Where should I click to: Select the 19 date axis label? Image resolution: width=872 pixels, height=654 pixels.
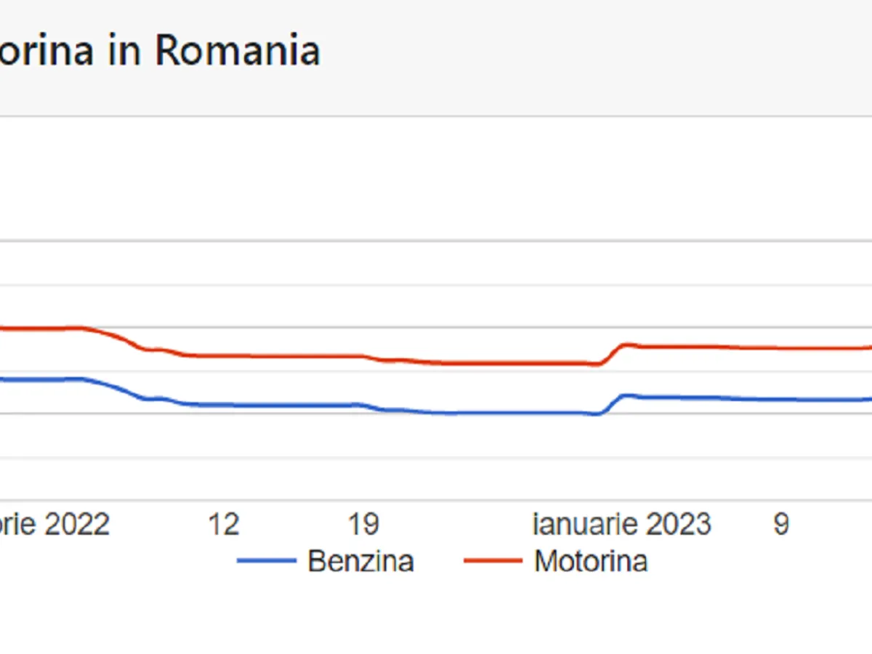[364, 524]
